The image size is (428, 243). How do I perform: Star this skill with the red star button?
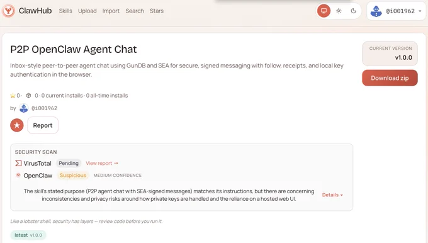pyautogui.click(x=17, y=125)
